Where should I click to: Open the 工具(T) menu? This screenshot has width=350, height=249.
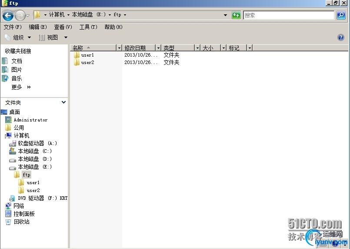88,27
